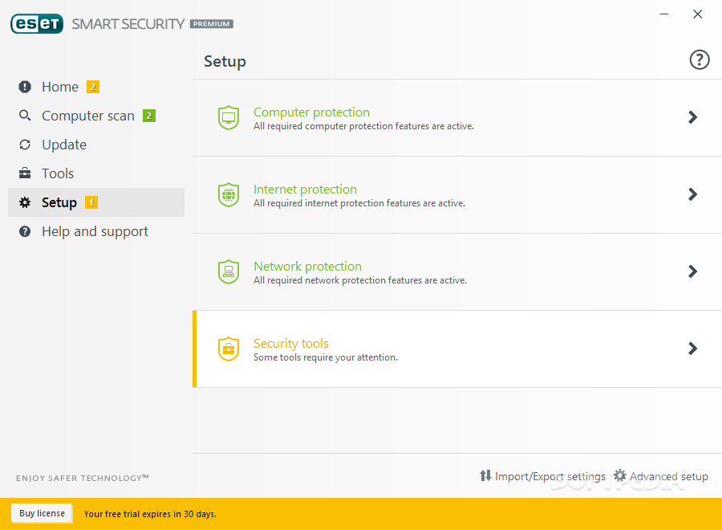
Task: Click 'ENJOY SAFER TECHNOLOGY' tagline
Action: (83, 478)
